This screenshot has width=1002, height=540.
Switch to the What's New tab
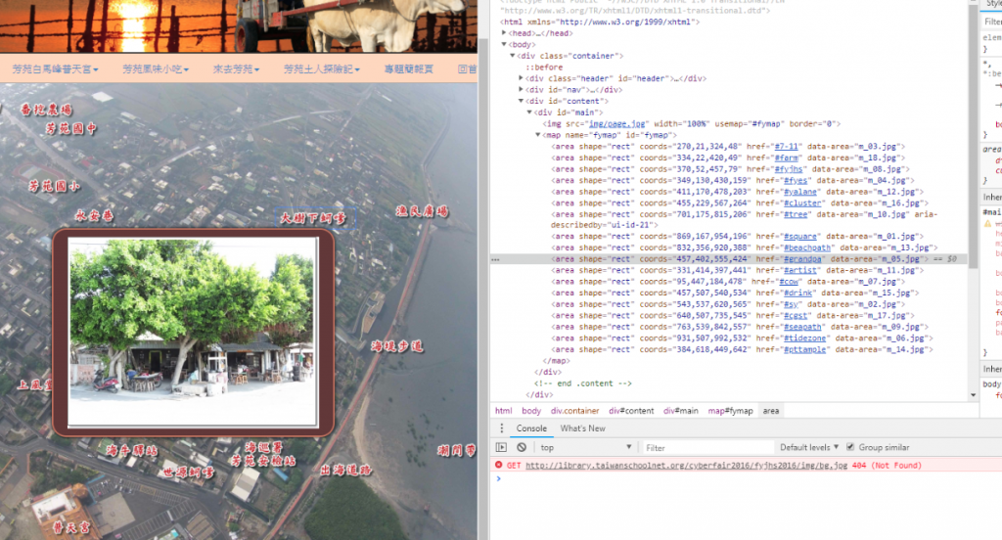click(x=583, y=428)
